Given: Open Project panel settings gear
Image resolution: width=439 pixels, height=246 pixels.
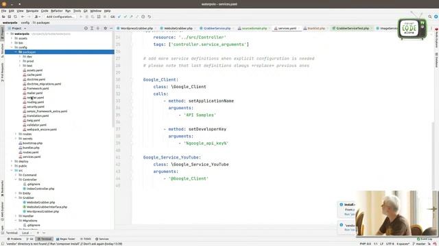Looking at the screenshot, I should tap(105, 28).
